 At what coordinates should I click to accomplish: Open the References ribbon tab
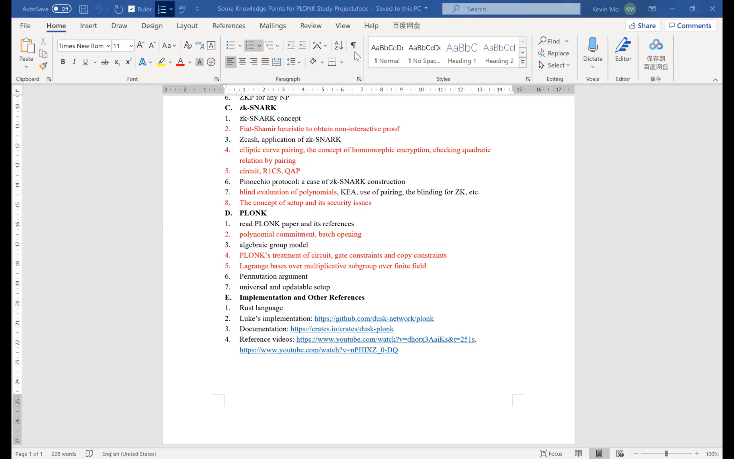pos(229,26)
